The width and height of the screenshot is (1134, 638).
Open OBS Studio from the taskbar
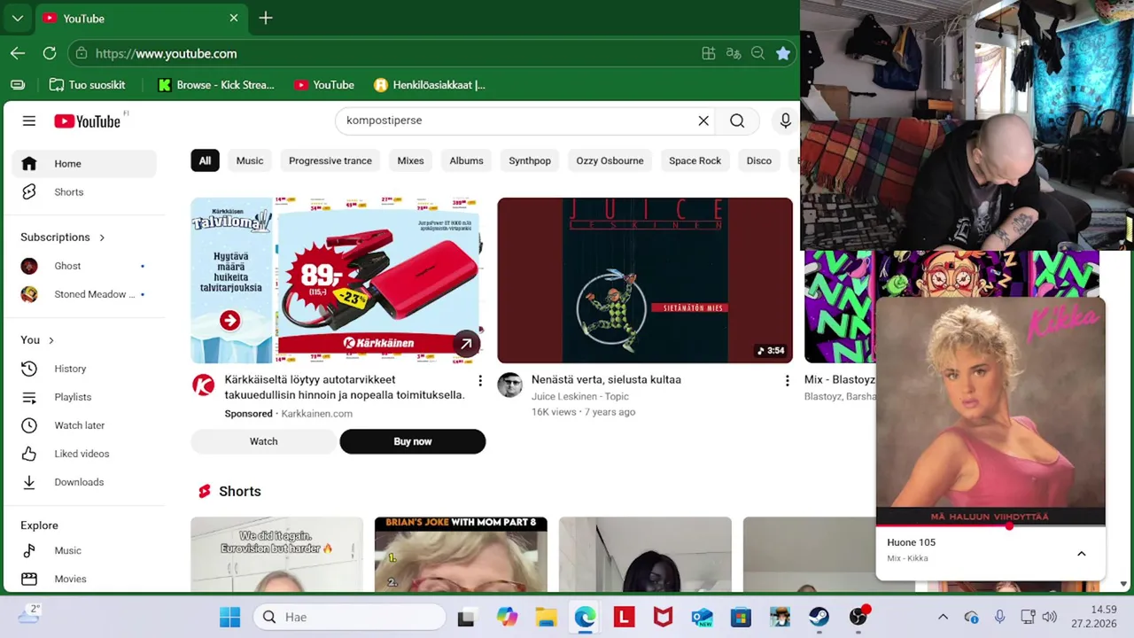[858, 617]
